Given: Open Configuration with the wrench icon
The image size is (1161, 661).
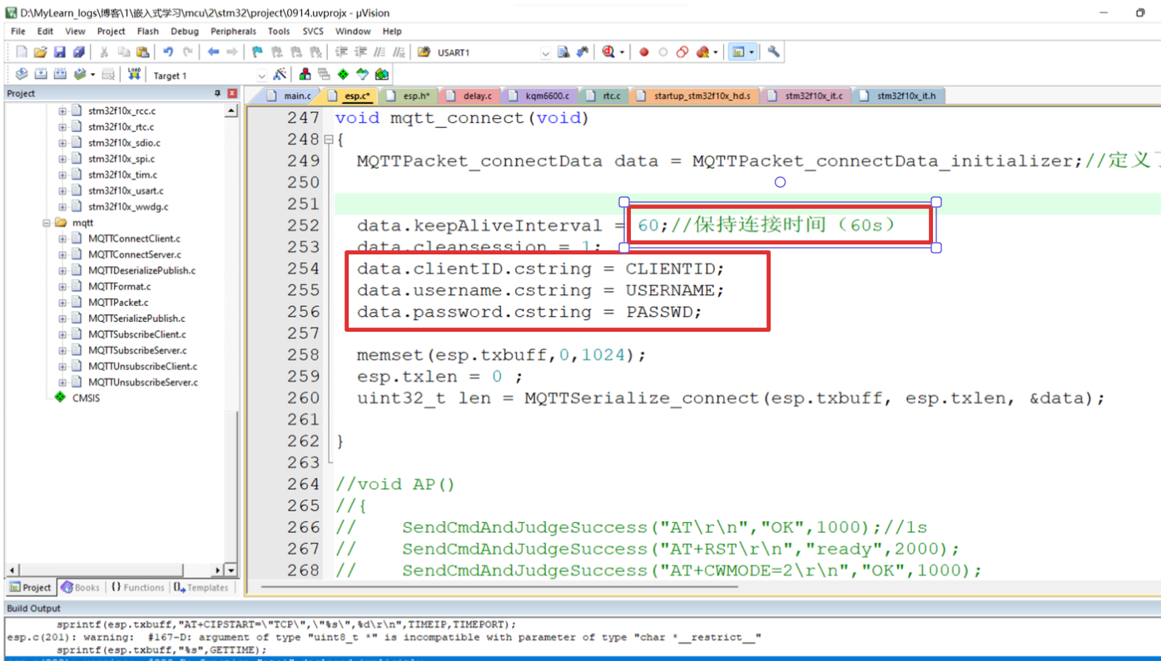Looking at the screenshot, I should (774, 52).
